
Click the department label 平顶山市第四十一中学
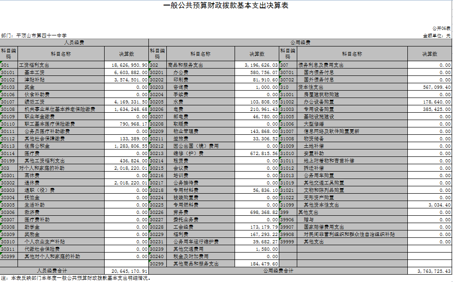[41, 35]
